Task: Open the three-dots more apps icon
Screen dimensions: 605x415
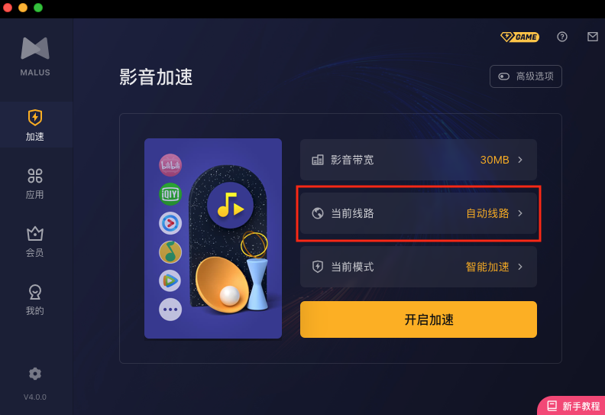Action: pos(170,310)
